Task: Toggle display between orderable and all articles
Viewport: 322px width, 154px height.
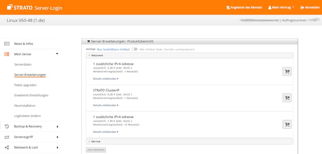Action: [134, 49]
